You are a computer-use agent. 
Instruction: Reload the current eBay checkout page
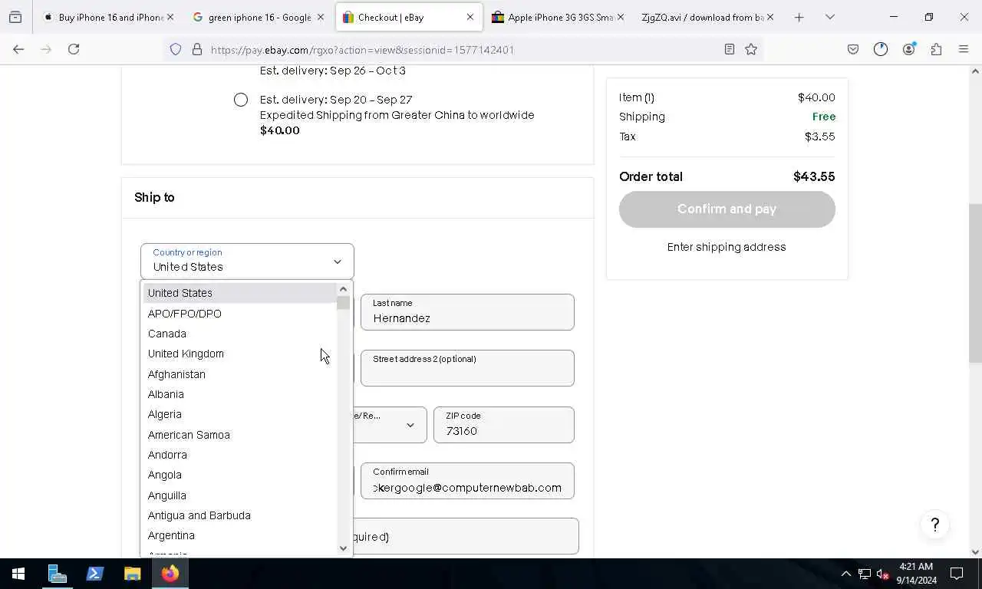coord(74,49)
